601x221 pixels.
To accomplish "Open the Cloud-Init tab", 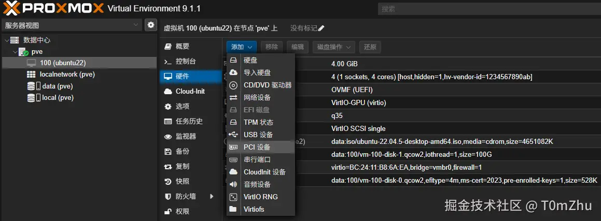I will point(191,92).
